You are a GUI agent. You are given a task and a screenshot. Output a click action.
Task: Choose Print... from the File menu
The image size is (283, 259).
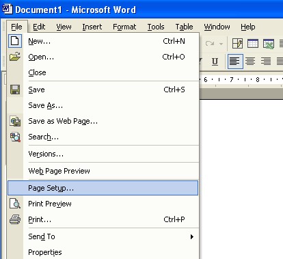[103, 219]
